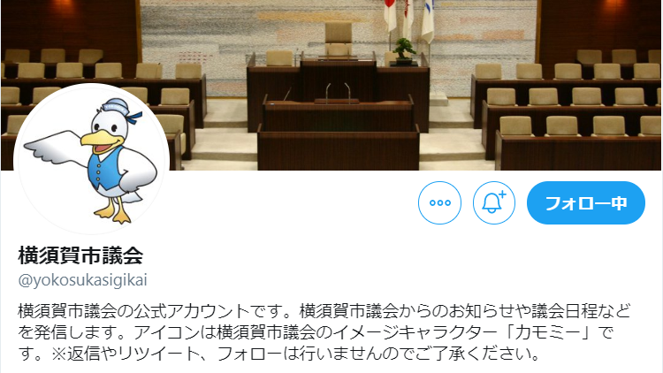Viewport: 663px width, 373px height.
Task: Open the three-dot more options menu
Action: point(439,202)
